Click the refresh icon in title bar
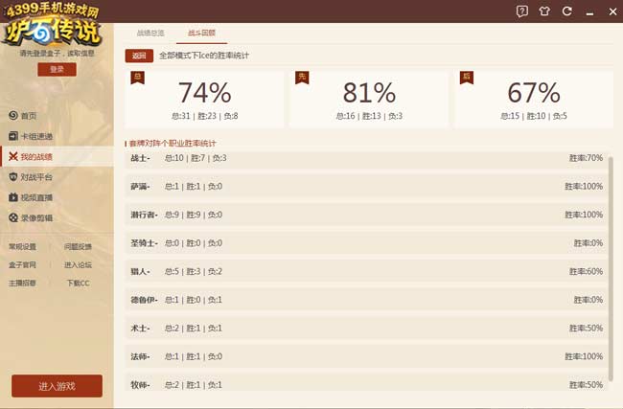The width and height of the screenshot is (623, 409). [x=567, y=11]
